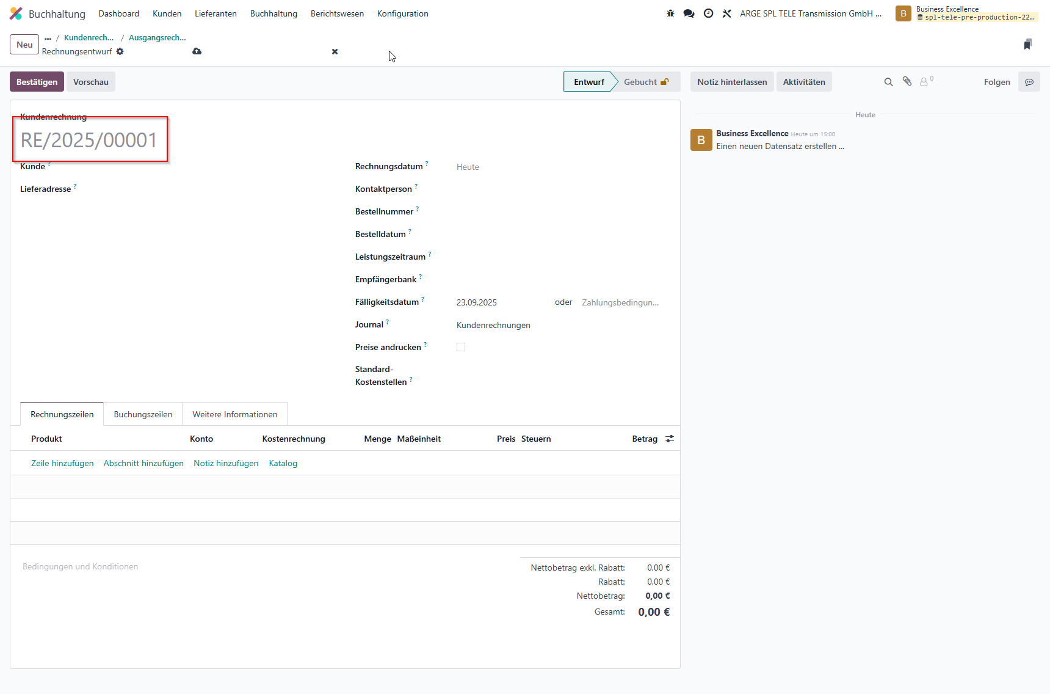The width and height of the screenshot is (1050, 694).
Task: Click the paperclip attachments icon
Action: tap(907, 81)
